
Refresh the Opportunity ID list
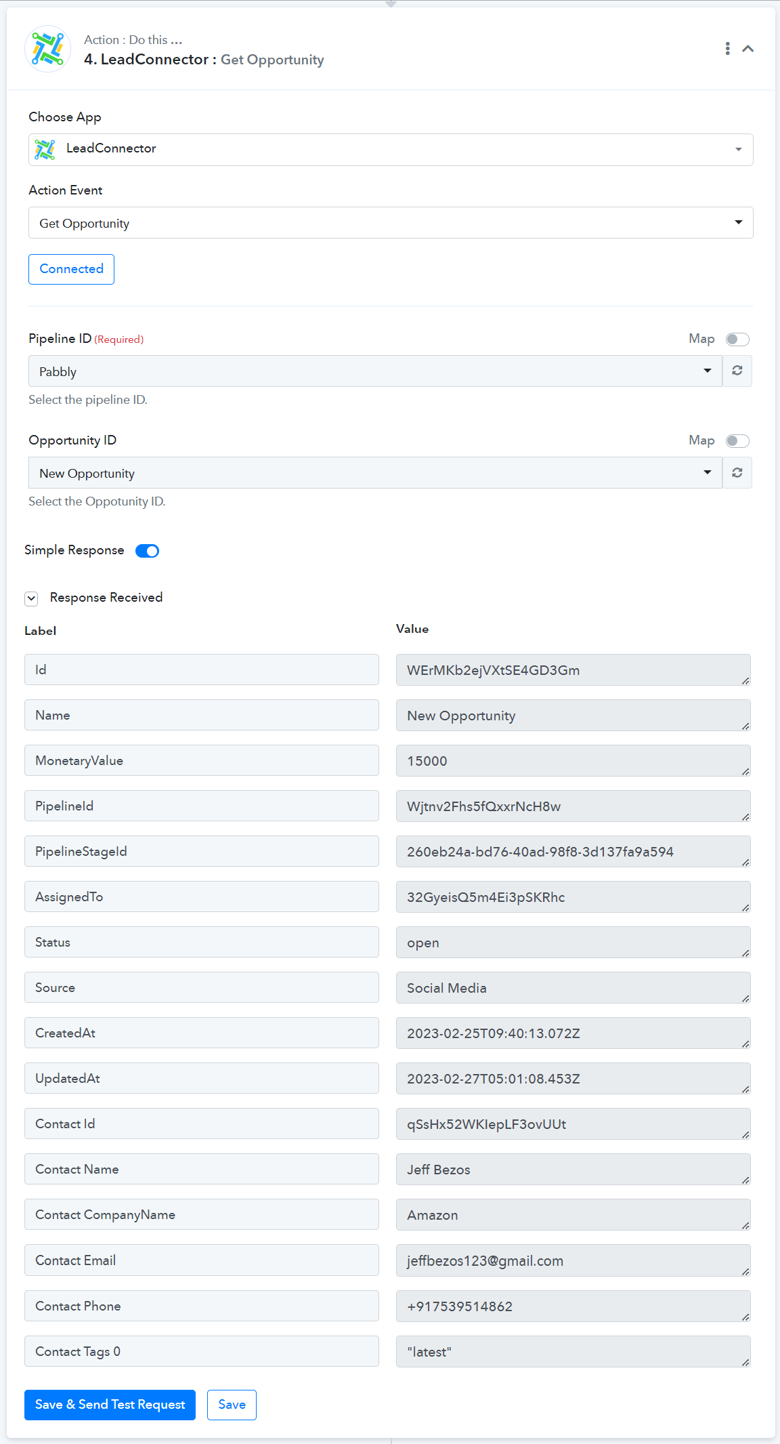point(737,472)
